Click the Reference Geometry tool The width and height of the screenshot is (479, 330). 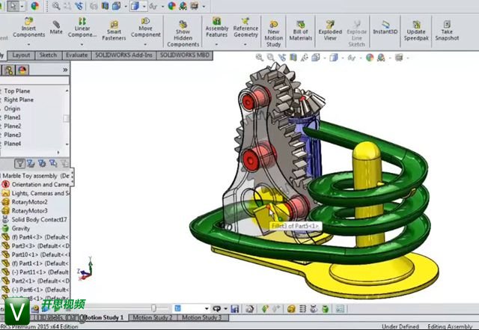(245, 28)
